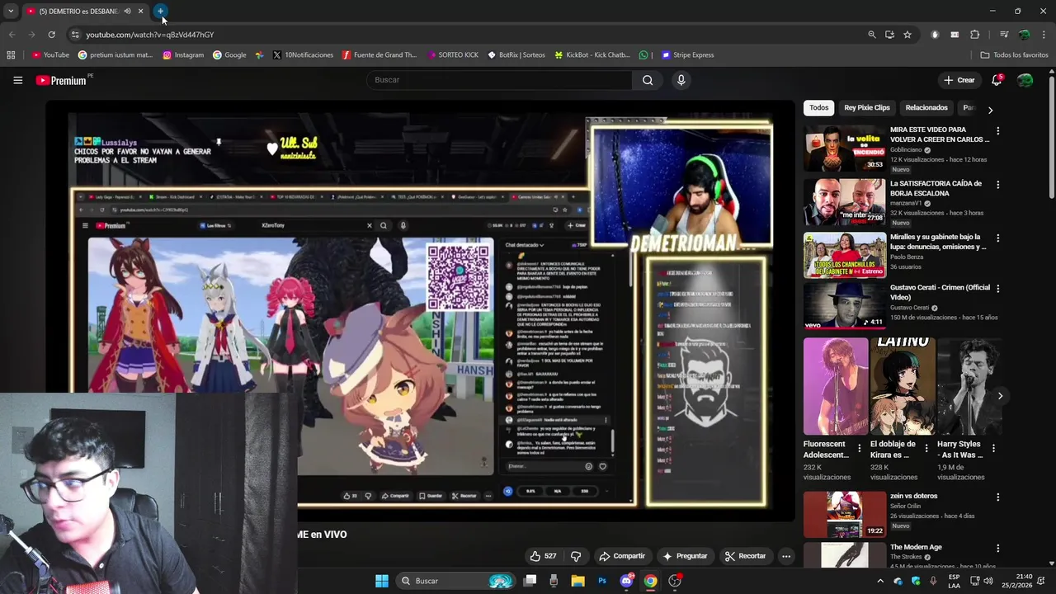Open File Explorer from the taskbar
This screenshot has height=594, width=1056.
click(x=578, y=581)
